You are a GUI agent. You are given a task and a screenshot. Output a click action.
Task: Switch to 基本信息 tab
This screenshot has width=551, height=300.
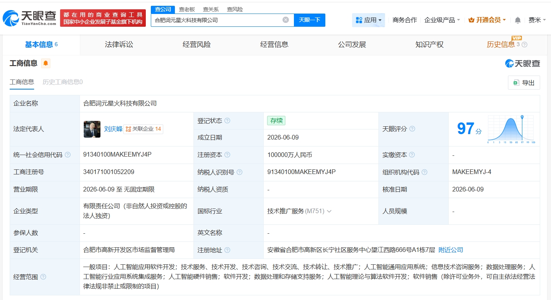[x=41, y=45]
